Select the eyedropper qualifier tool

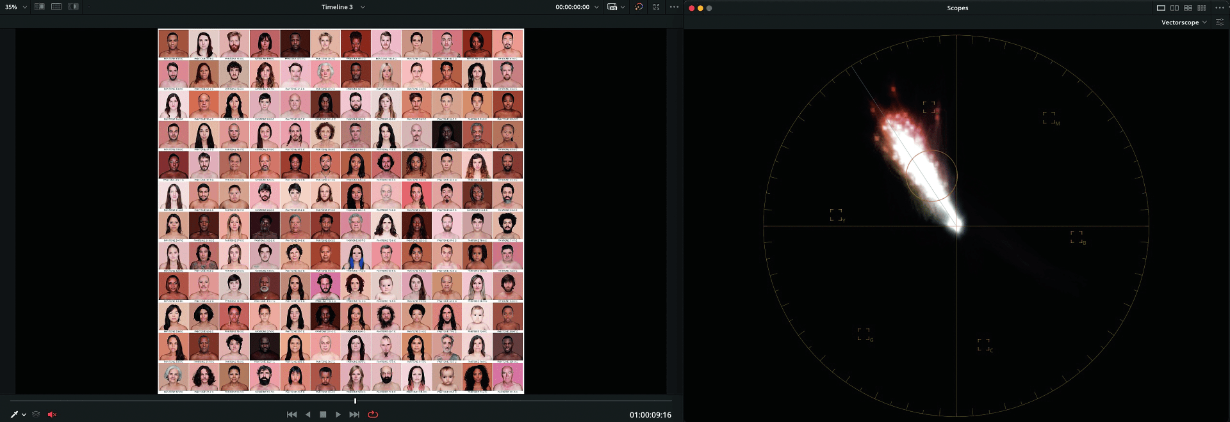14,414
